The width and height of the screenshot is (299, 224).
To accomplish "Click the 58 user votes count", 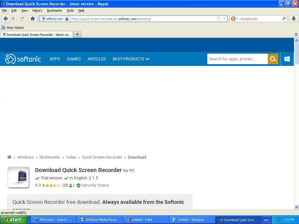I will pos(68,185).
